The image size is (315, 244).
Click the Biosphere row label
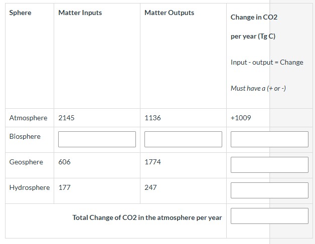click(x=25, y=136)
